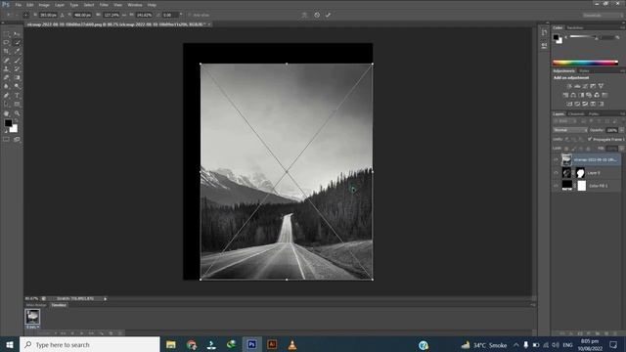Toggle lock image pixels
The image size is (626, 352).
point(574,148)
